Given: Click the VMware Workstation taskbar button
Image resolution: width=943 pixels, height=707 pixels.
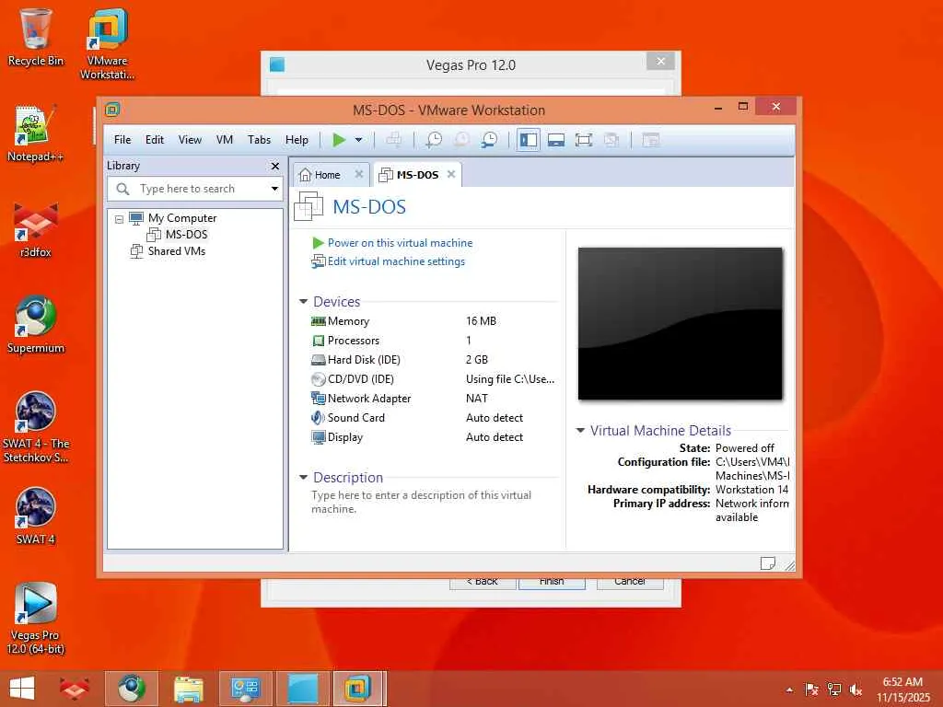Looking at the screenshot, I should [x=358, y=689].
